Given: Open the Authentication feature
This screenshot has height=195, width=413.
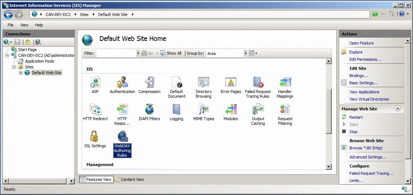Looking at the screenshot, I should coord(122,85).
